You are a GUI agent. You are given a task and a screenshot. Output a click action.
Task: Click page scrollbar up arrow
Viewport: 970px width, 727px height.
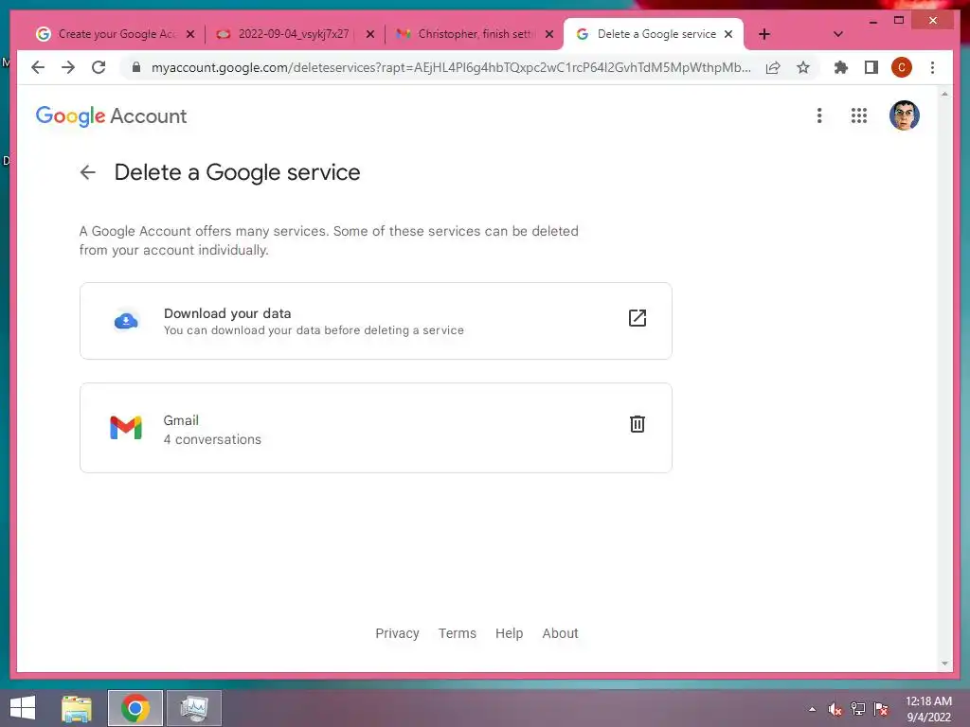tap(944, 94)
